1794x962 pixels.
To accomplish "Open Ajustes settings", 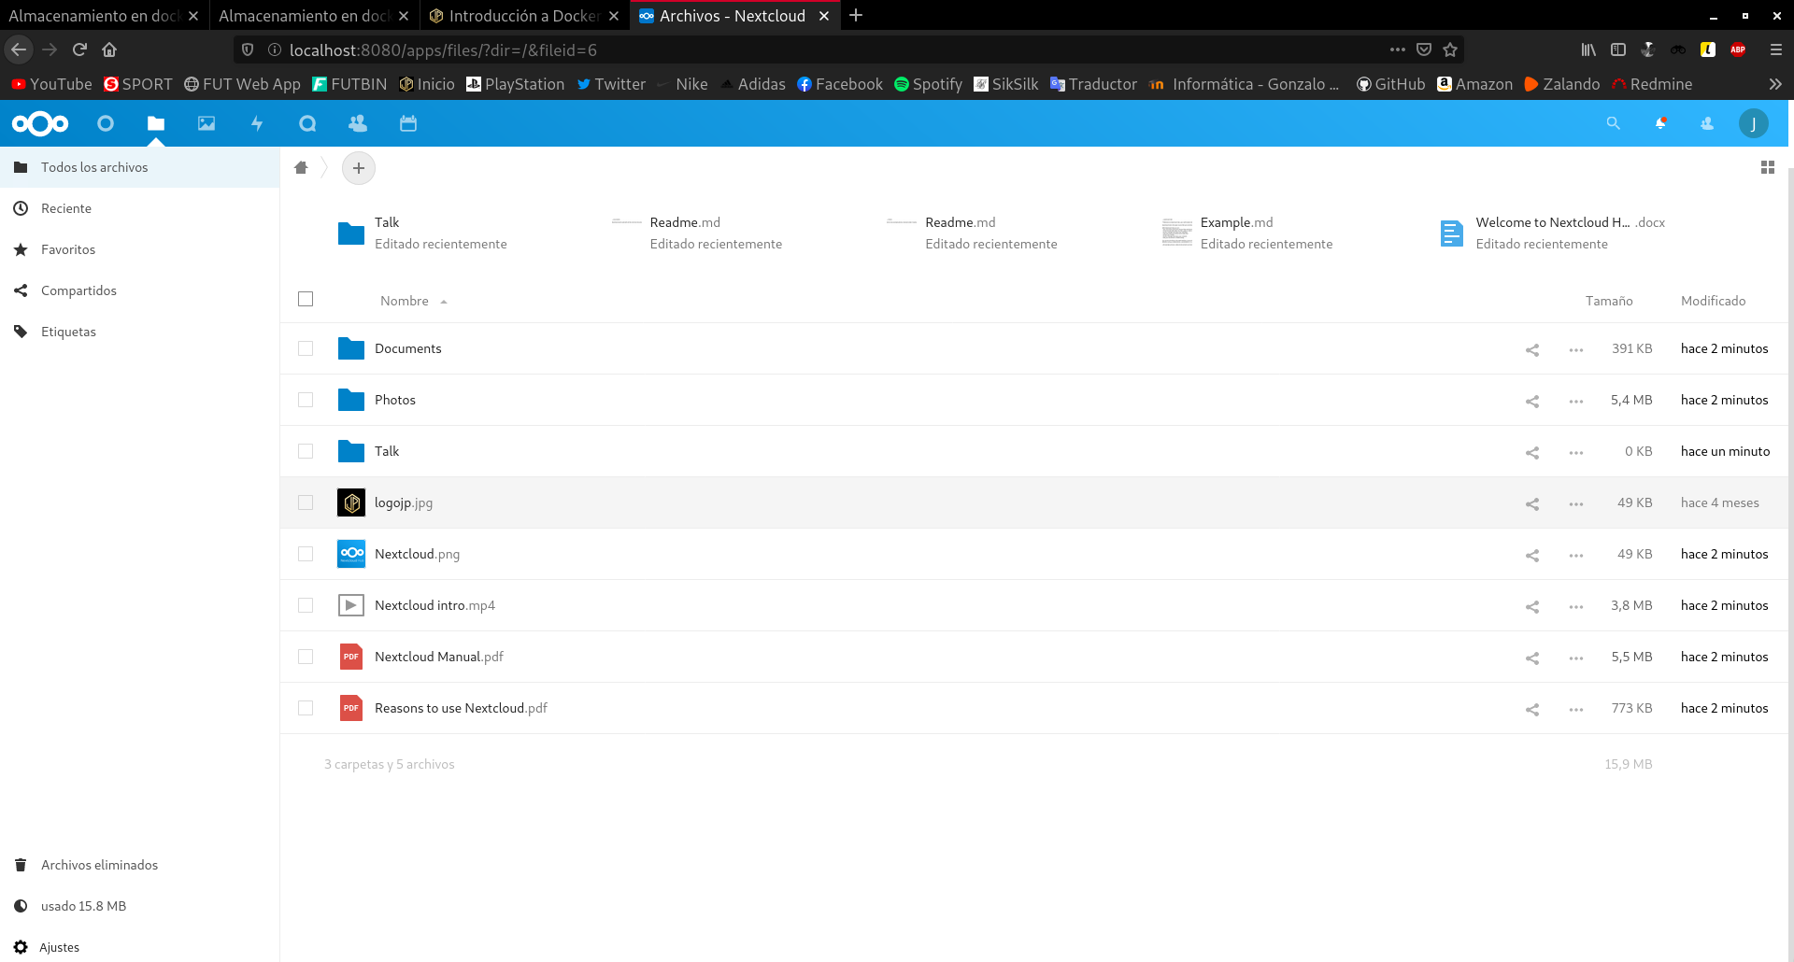I will coord(139,947).
